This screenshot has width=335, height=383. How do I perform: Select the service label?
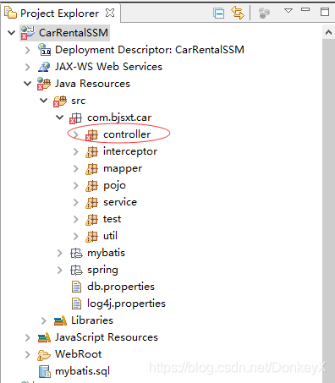point(120,202)
